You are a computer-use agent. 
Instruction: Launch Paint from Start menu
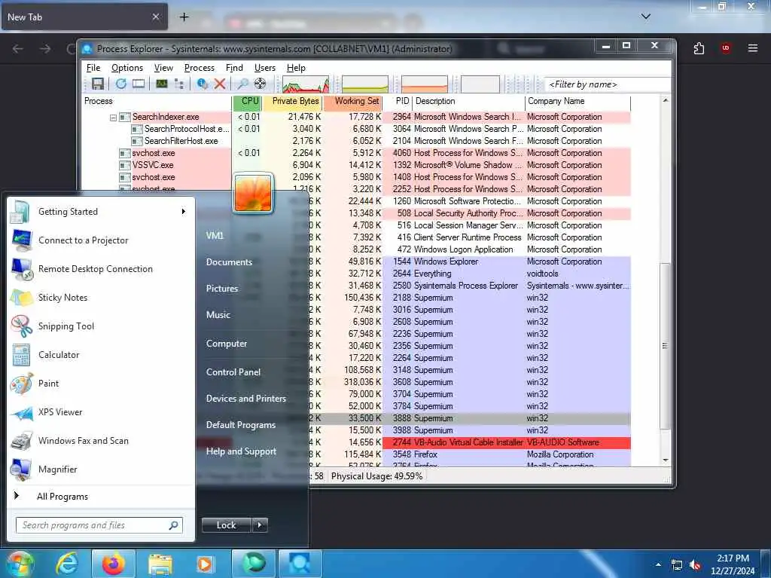click(100, 384)
